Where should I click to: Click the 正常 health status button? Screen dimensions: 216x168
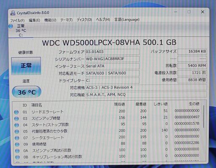click(x=26, y=66)
